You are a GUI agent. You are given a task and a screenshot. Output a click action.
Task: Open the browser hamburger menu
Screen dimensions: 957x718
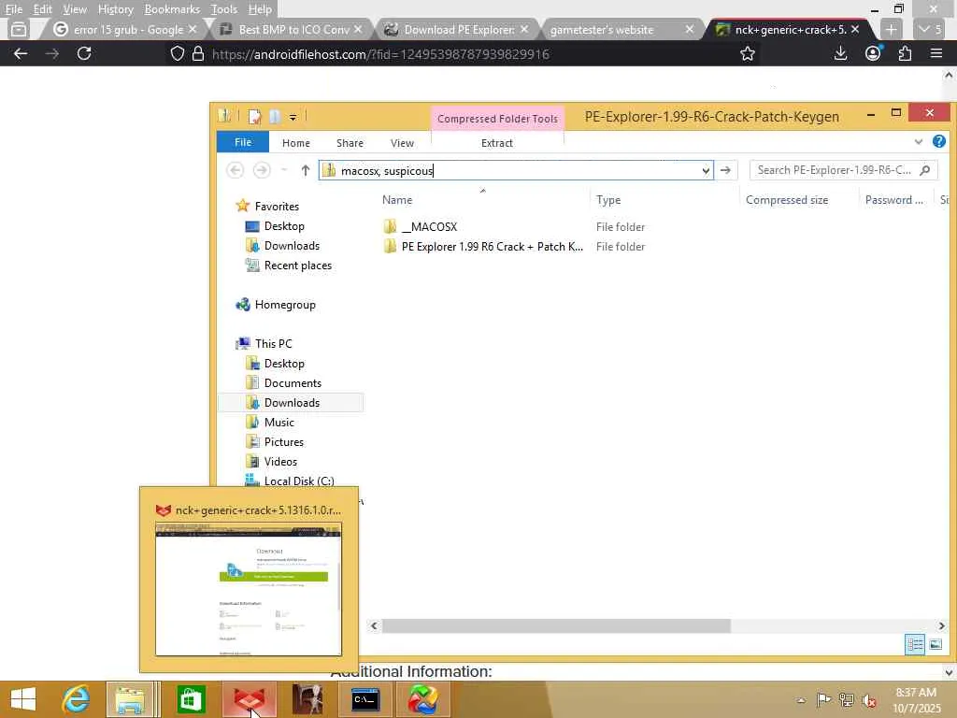pyautogui.click(x=936, y=53)
